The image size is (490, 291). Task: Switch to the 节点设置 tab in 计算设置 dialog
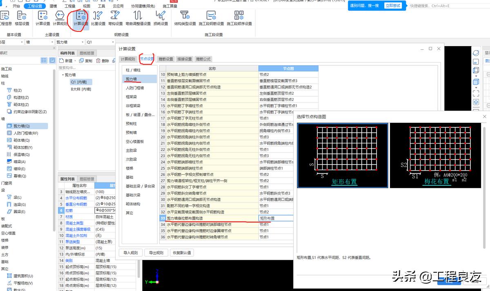147,58
